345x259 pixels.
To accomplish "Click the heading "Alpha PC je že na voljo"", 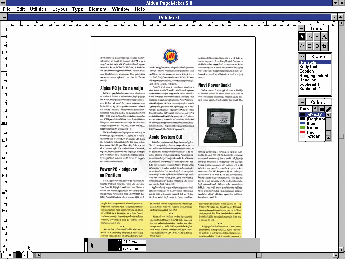I will coord(122,88).
